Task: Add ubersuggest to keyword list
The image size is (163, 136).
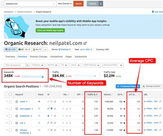Action: pyautogui.click(x=17, y=109)
